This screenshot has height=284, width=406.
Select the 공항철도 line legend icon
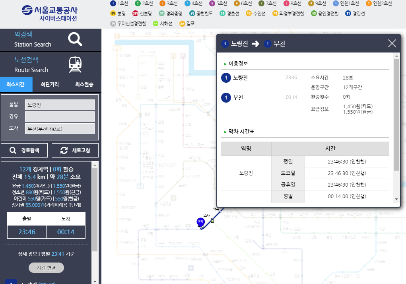192,14
